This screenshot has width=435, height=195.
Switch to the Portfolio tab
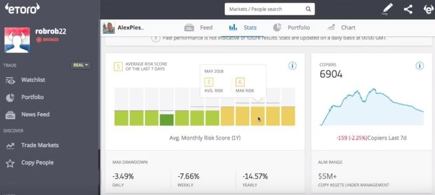(291, 27)
